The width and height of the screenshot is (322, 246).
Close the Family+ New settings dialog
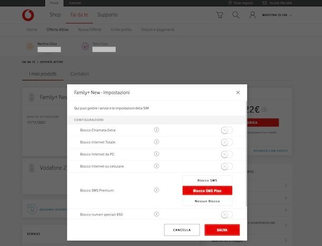pos(238,93)
